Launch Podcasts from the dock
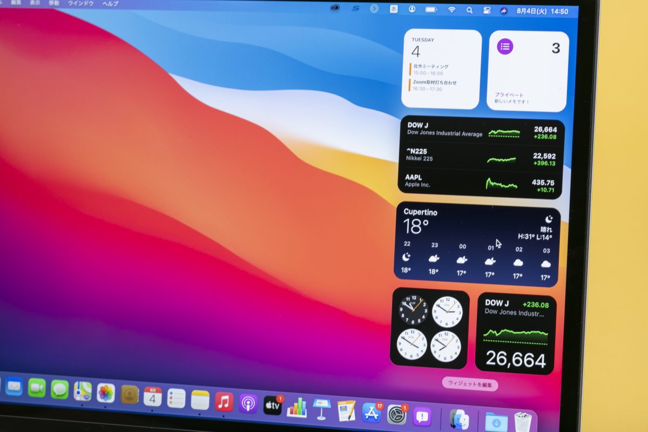 pyautogui.click(x=248, y=403)
